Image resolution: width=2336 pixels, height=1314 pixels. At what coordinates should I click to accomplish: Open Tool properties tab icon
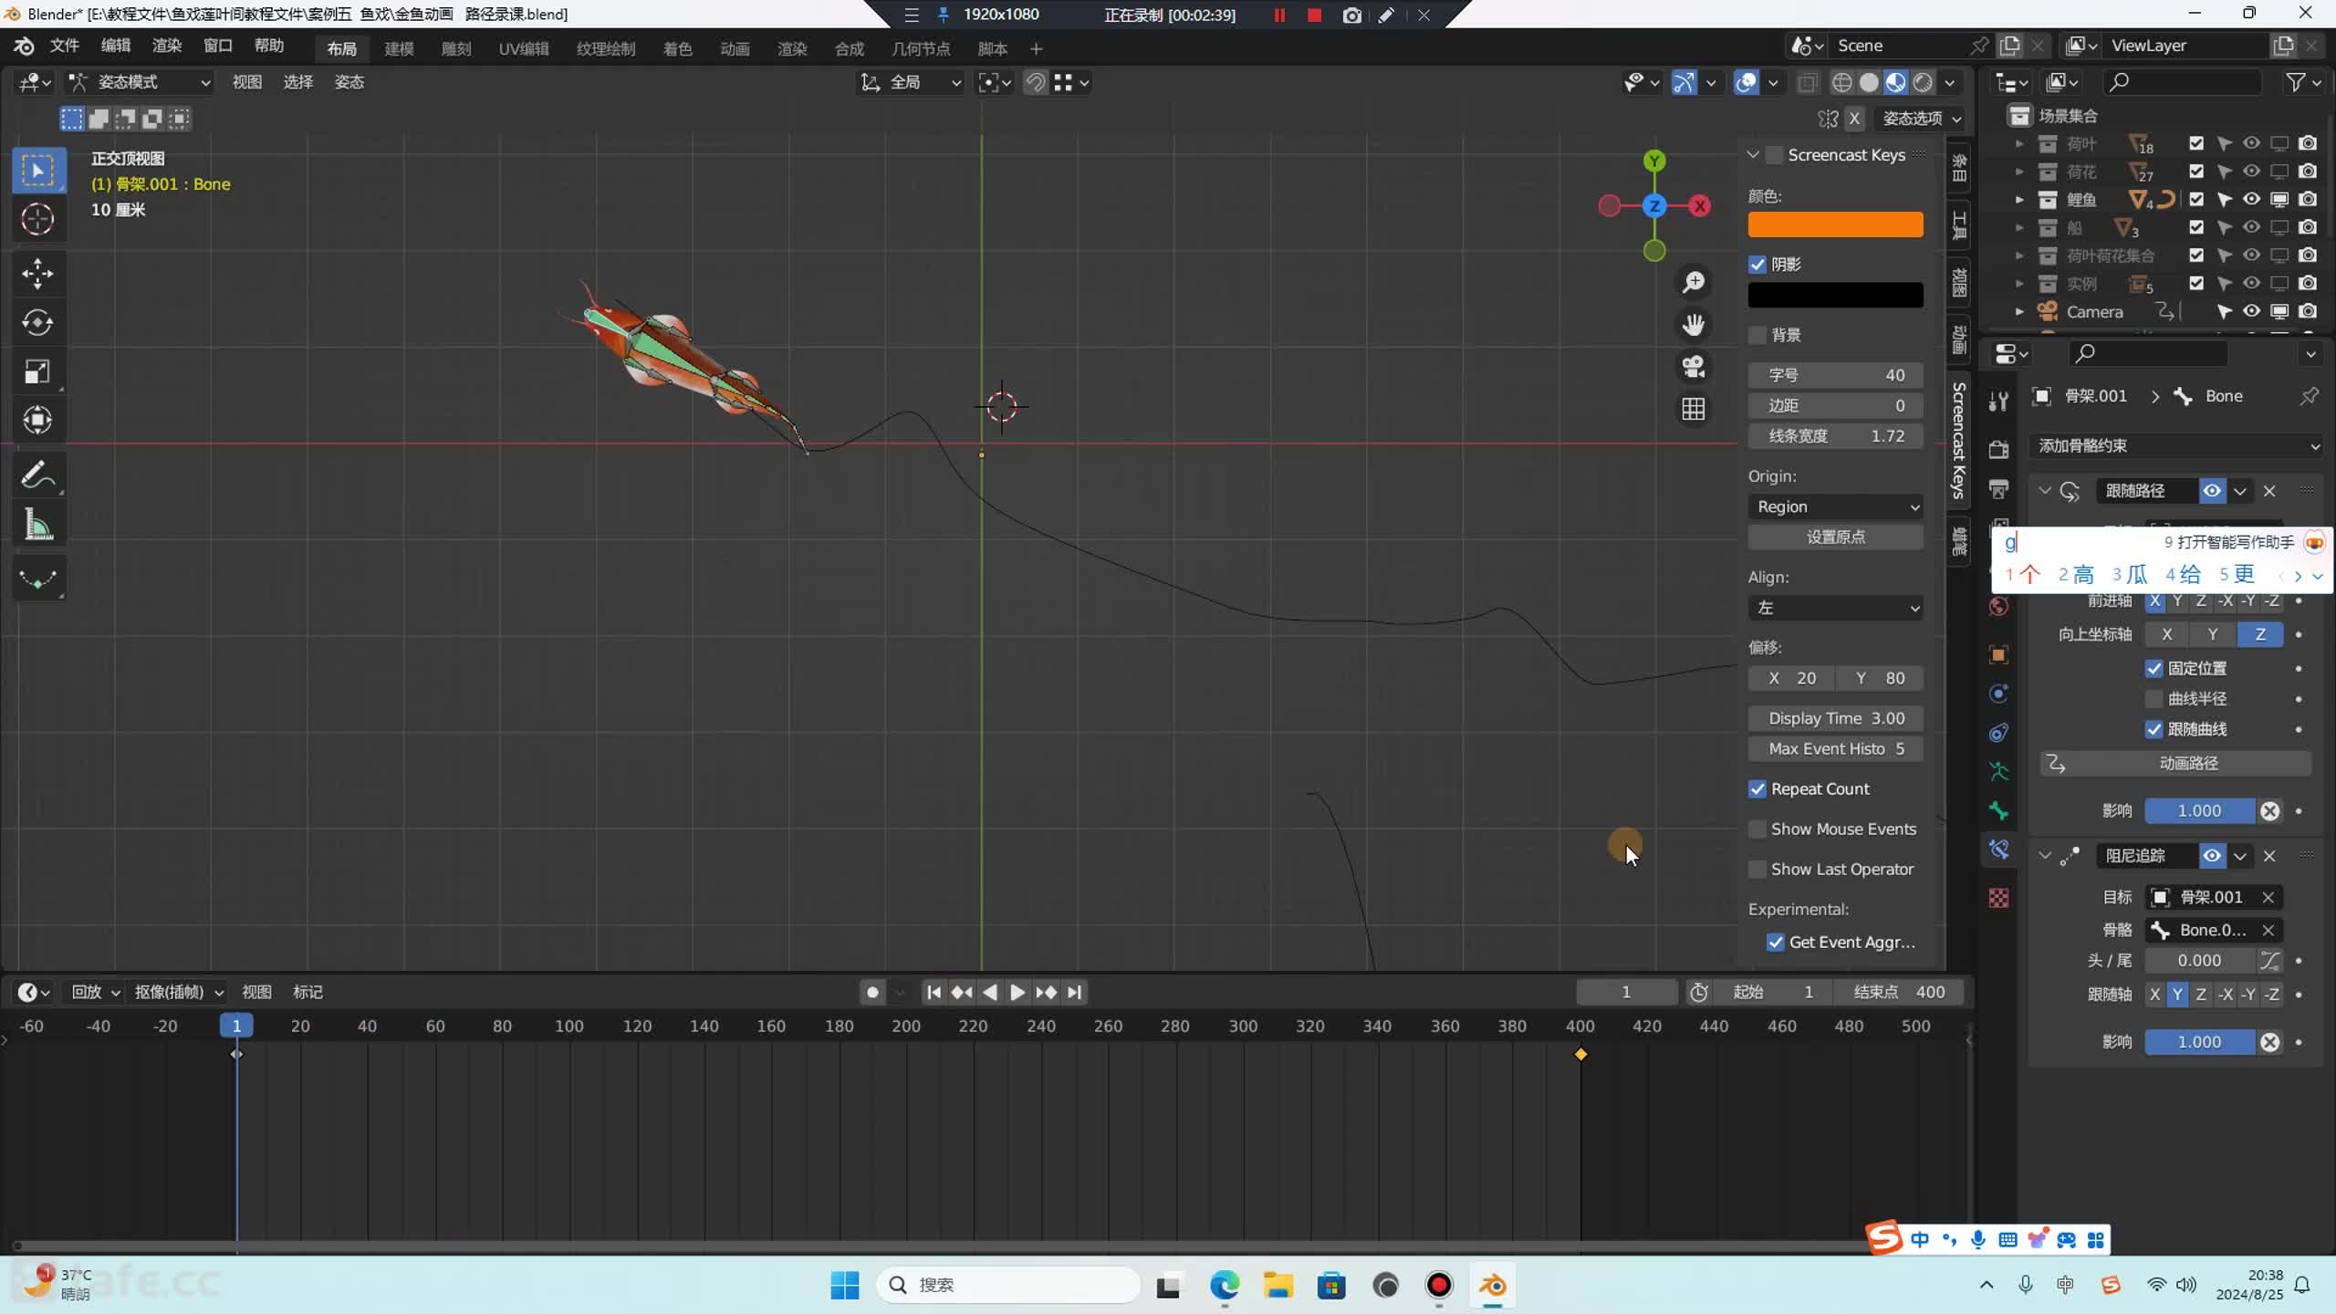(x=1998, y=401)
